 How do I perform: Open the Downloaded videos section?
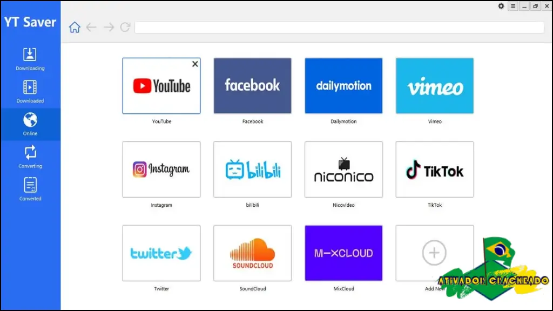tap(30, 92)
